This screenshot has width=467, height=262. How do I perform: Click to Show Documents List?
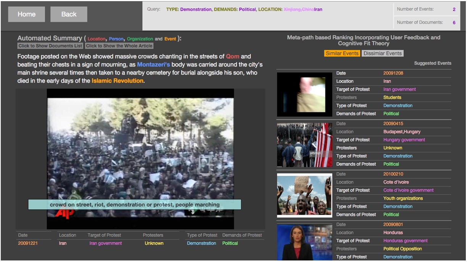(x=50, y=46)
